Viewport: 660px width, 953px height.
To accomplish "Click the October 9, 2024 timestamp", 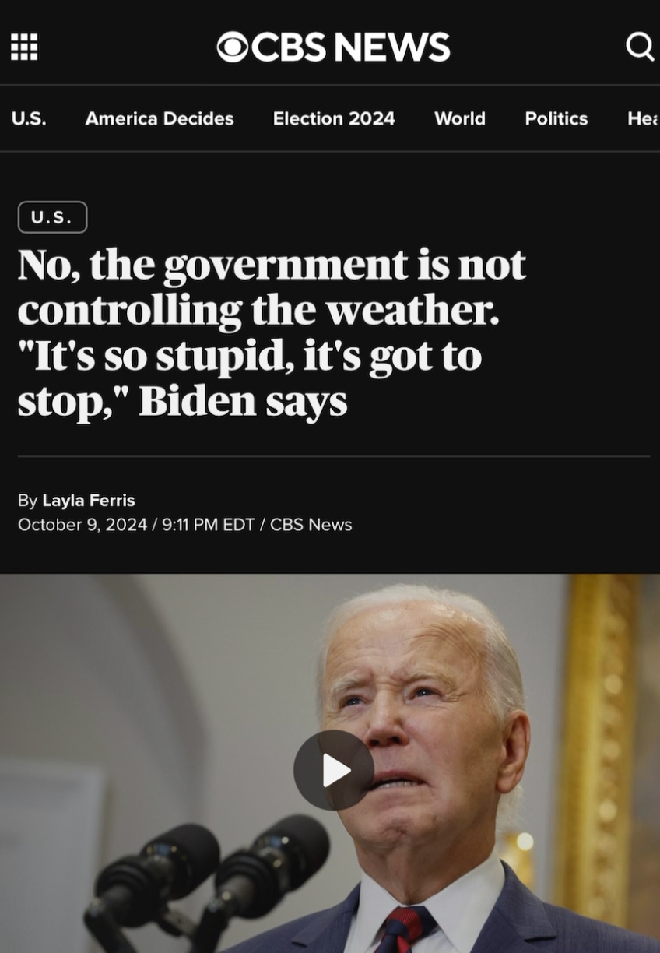I will tap(82, 525).
